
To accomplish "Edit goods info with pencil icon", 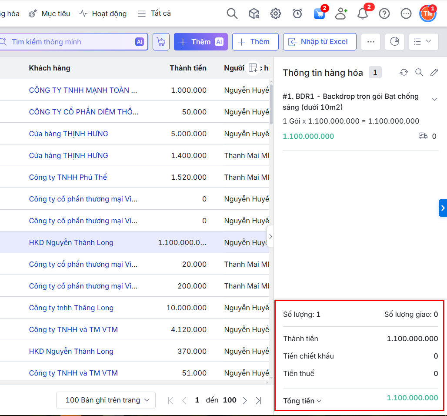I will (x=434, y=72).
